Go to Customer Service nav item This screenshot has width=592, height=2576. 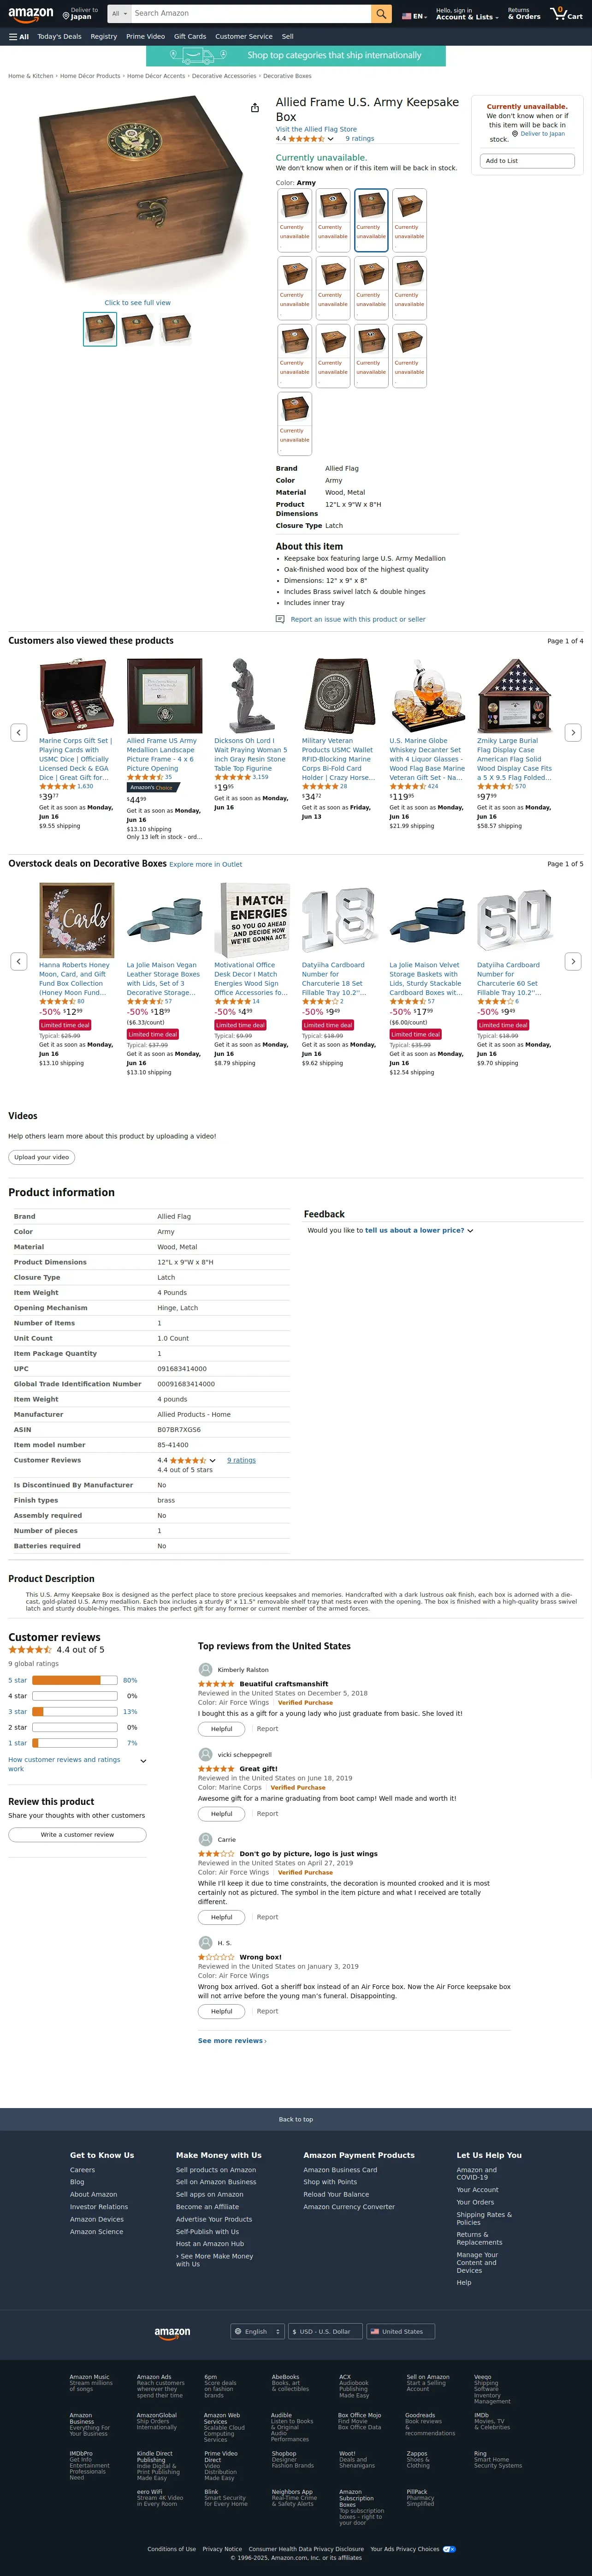click(x=243, y=36)
